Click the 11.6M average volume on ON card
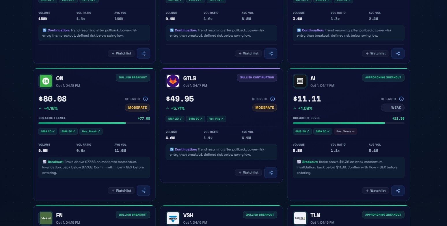447x226 pixels. click(120, 150)
